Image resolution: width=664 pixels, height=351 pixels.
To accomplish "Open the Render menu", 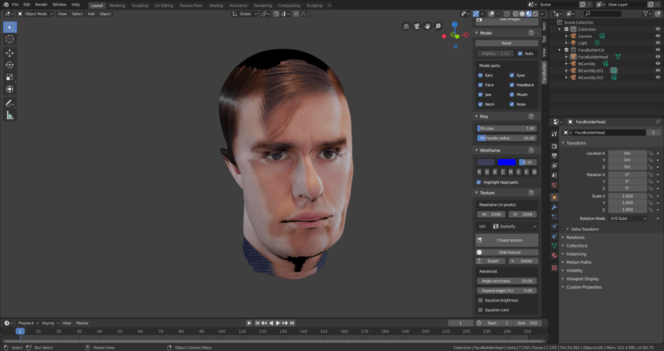I will pyautogui.click(x=41, y=5).
